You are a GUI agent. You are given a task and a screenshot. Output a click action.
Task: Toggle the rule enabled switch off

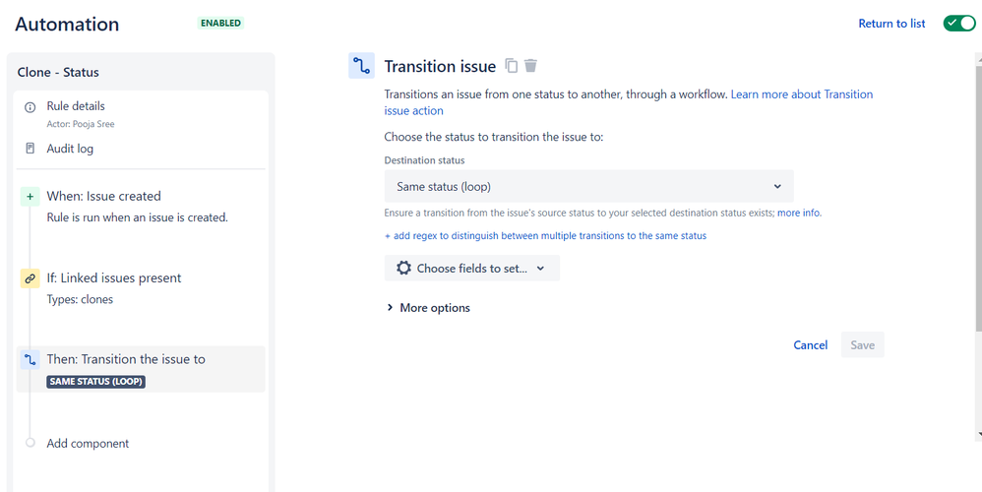[959, 24]
